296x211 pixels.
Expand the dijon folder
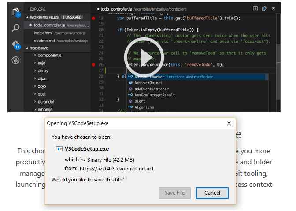click(35, 78)
